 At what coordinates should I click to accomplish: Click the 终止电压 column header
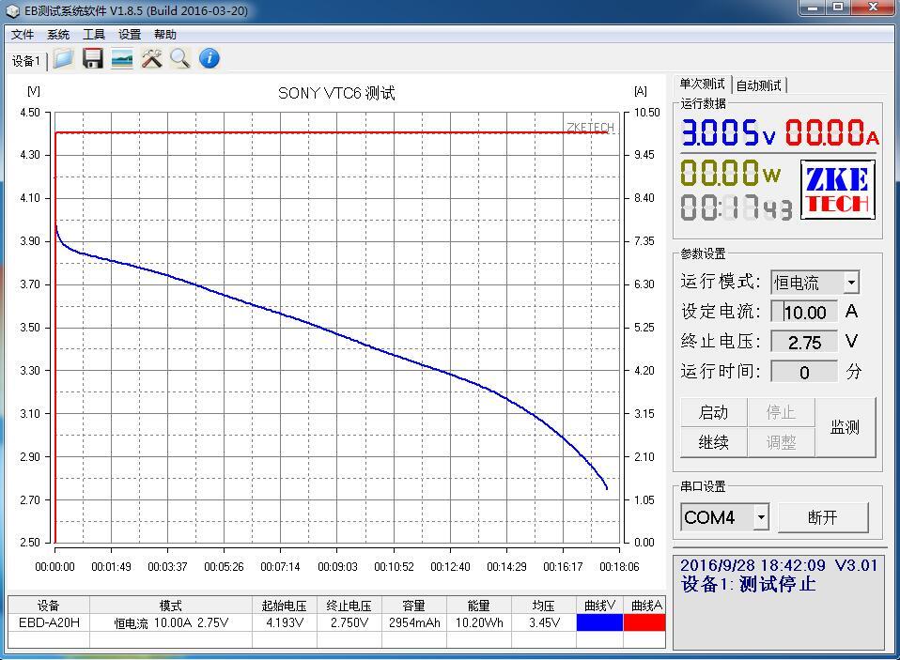349,606
